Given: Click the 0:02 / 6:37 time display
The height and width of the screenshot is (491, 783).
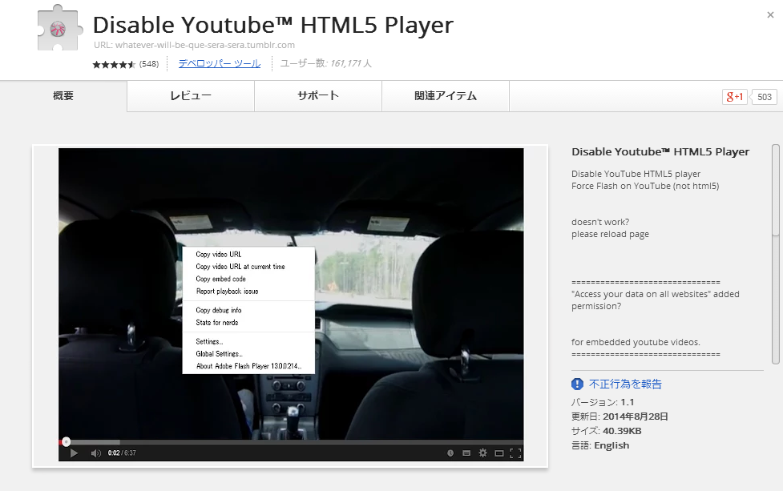Looking at the screenshot, I should point(122,453).
